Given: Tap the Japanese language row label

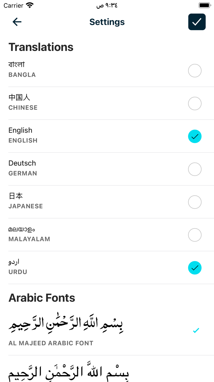Looking at the screenshot, I should click(16, 196).
